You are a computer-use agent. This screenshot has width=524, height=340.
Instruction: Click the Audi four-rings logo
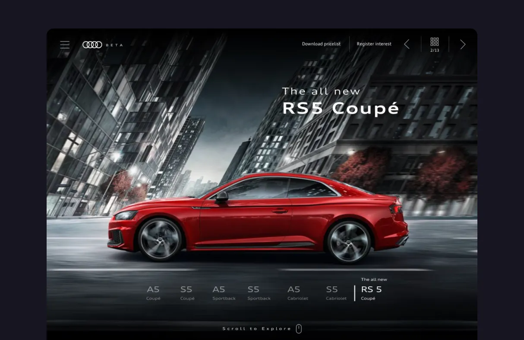pyautogui.click(x=92, y=44)
